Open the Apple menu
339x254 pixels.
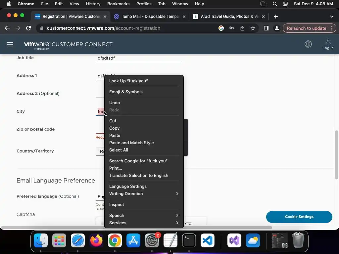pos(9,4)
